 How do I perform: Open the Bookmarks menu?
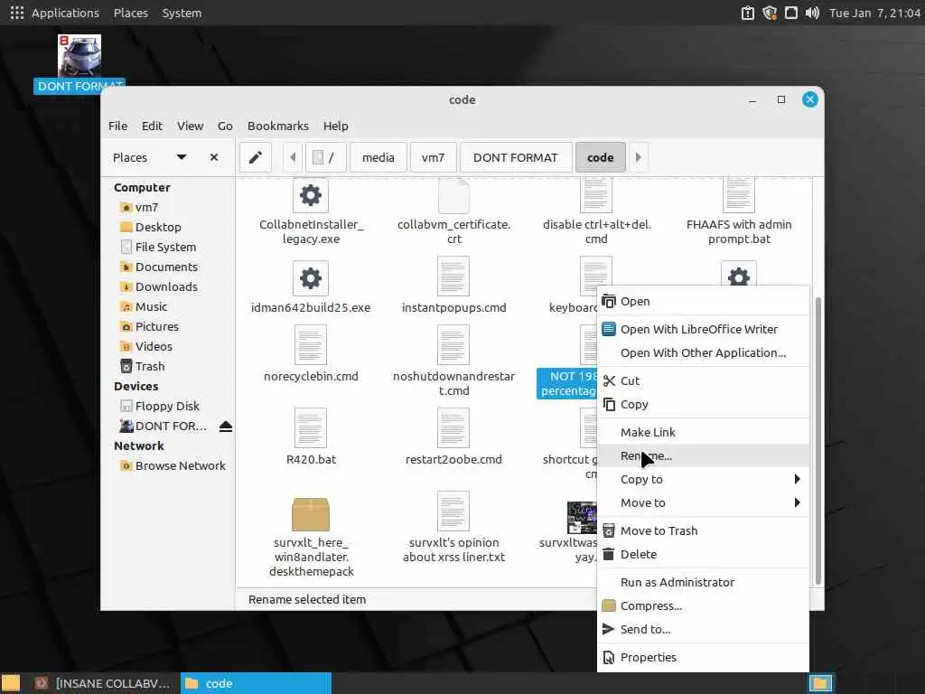pyautogui.click(x=278, y=126)
